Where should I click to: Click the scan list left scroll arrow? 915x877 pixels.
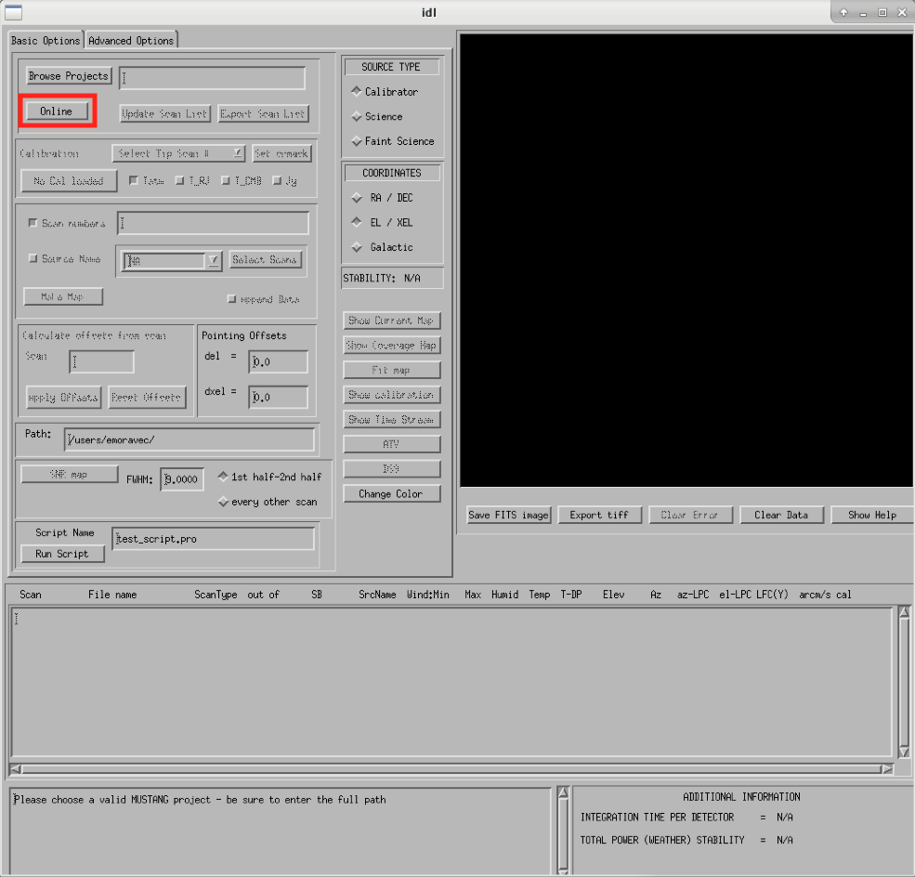(16, 768)
